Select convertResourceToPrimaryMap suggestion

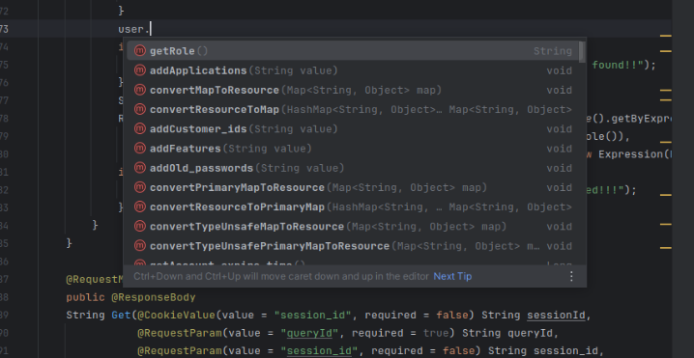(x=353, y=207)
